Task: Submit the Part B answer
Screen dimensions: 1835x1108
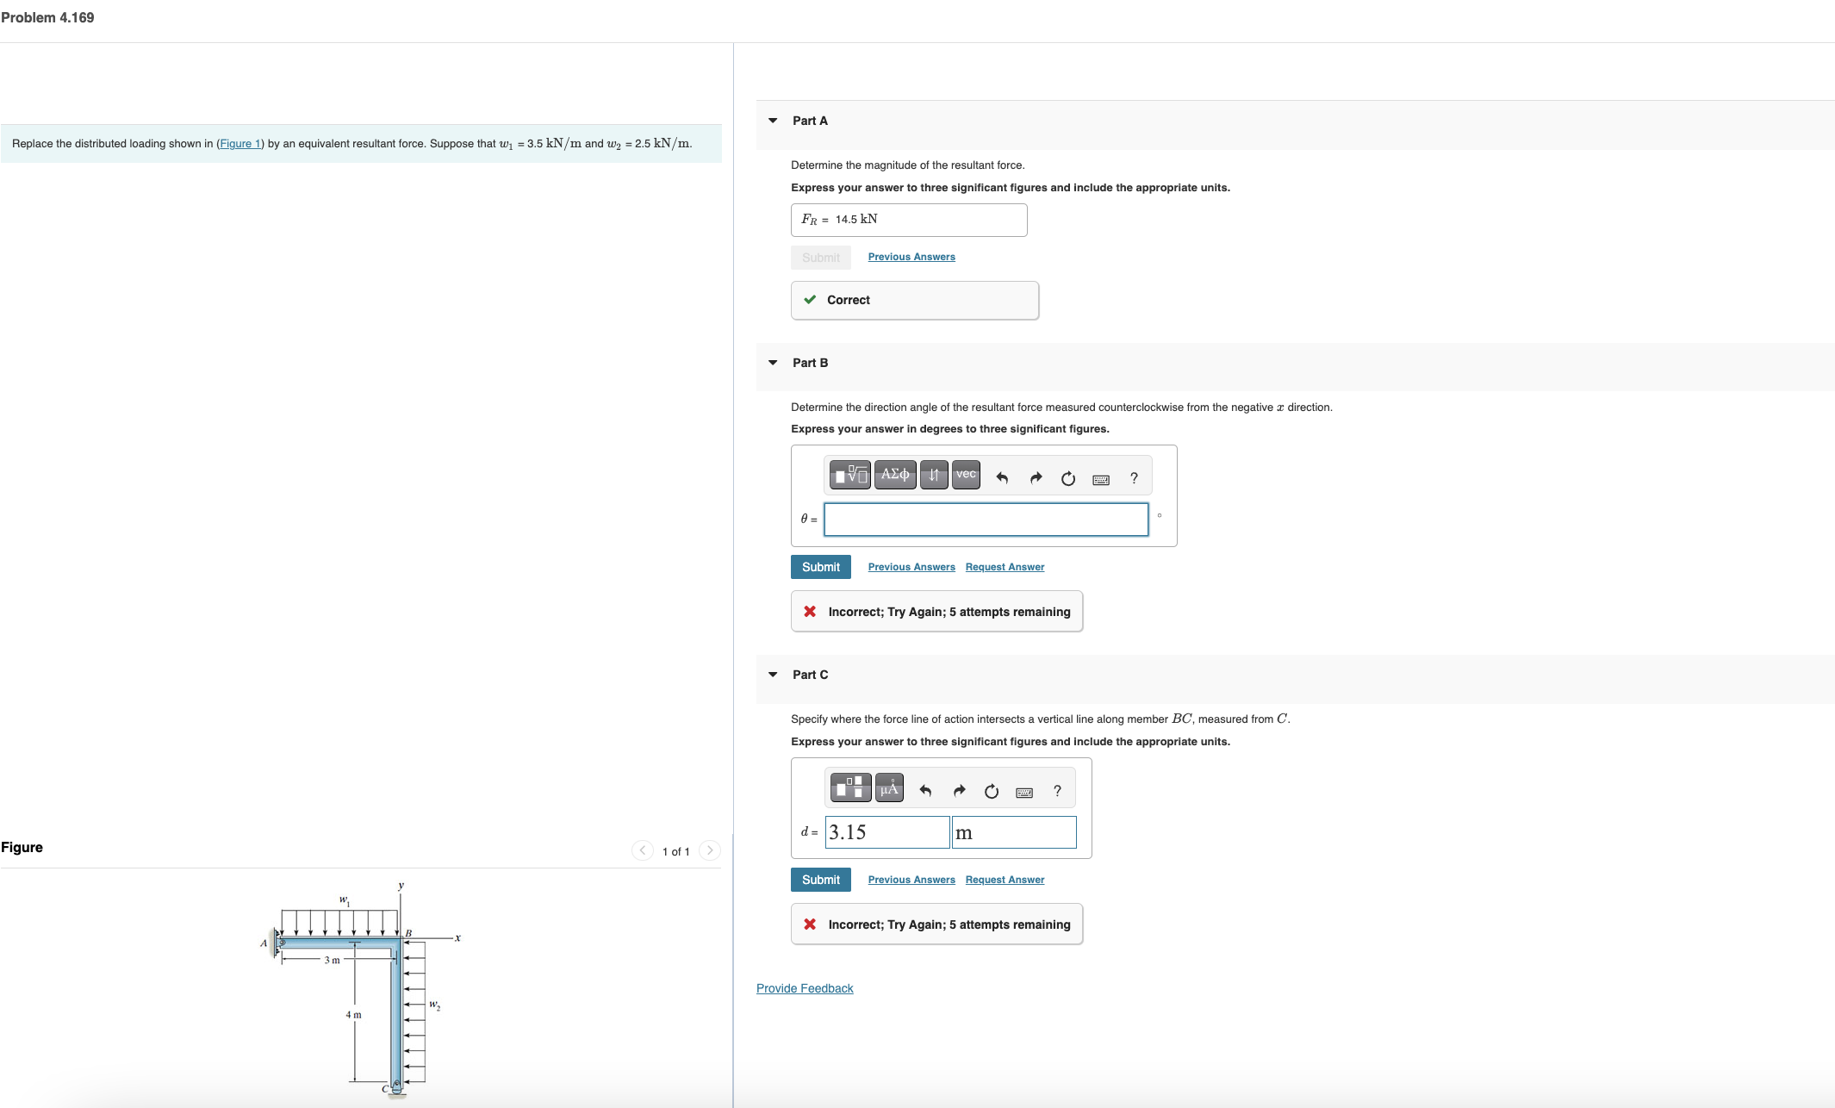Action: pos(820,567)
